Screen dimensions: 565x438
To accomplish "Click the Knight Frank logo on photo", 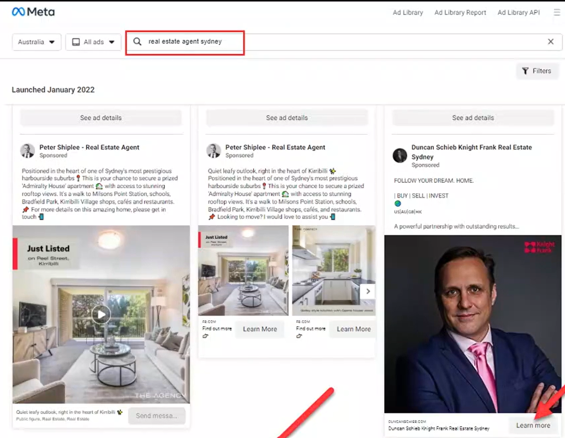I will coord(540,247).
